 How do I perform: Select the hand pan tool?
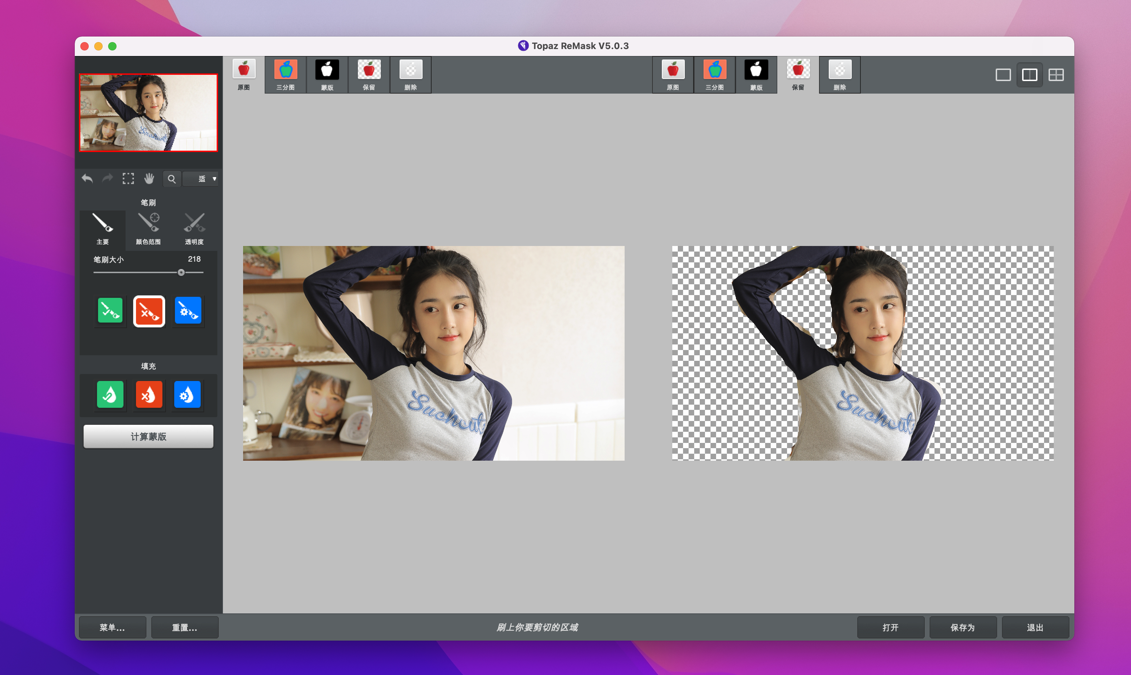pos(149,179)
